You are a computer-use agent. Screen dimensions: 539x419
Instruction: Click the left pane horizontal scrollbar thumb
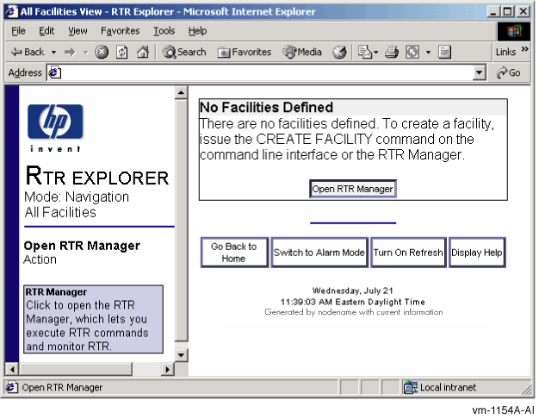(x=76, y=369)
